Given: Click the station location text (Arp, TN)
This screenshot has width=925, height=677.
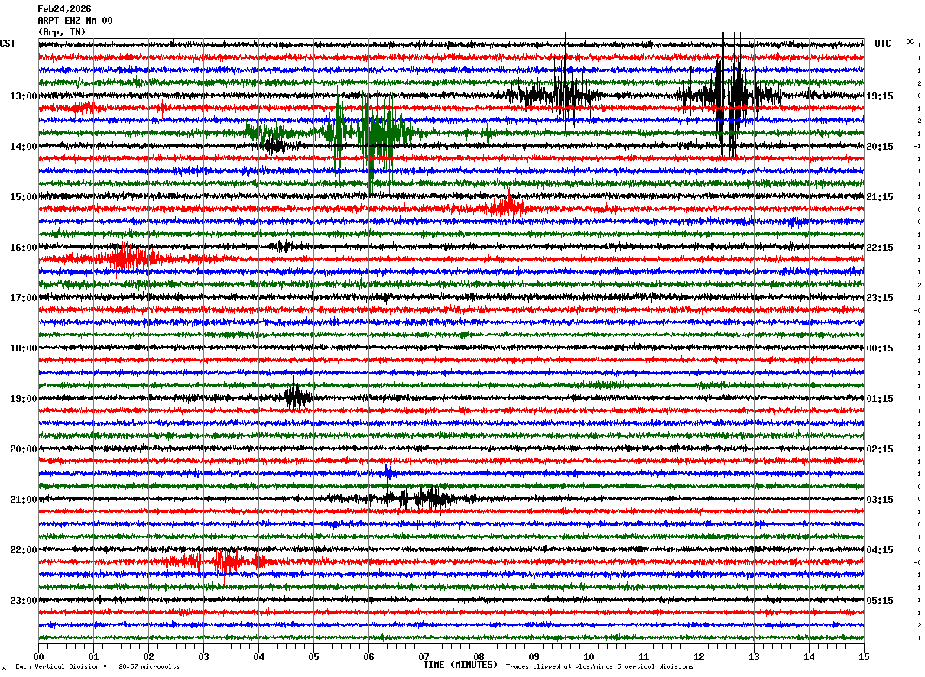Looking at the screenshot, I should (62, 32).
